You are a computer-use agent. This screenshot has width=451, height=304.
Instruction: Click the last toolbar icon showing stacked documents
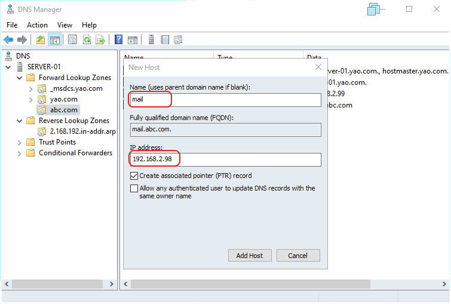tap(179, 39)
